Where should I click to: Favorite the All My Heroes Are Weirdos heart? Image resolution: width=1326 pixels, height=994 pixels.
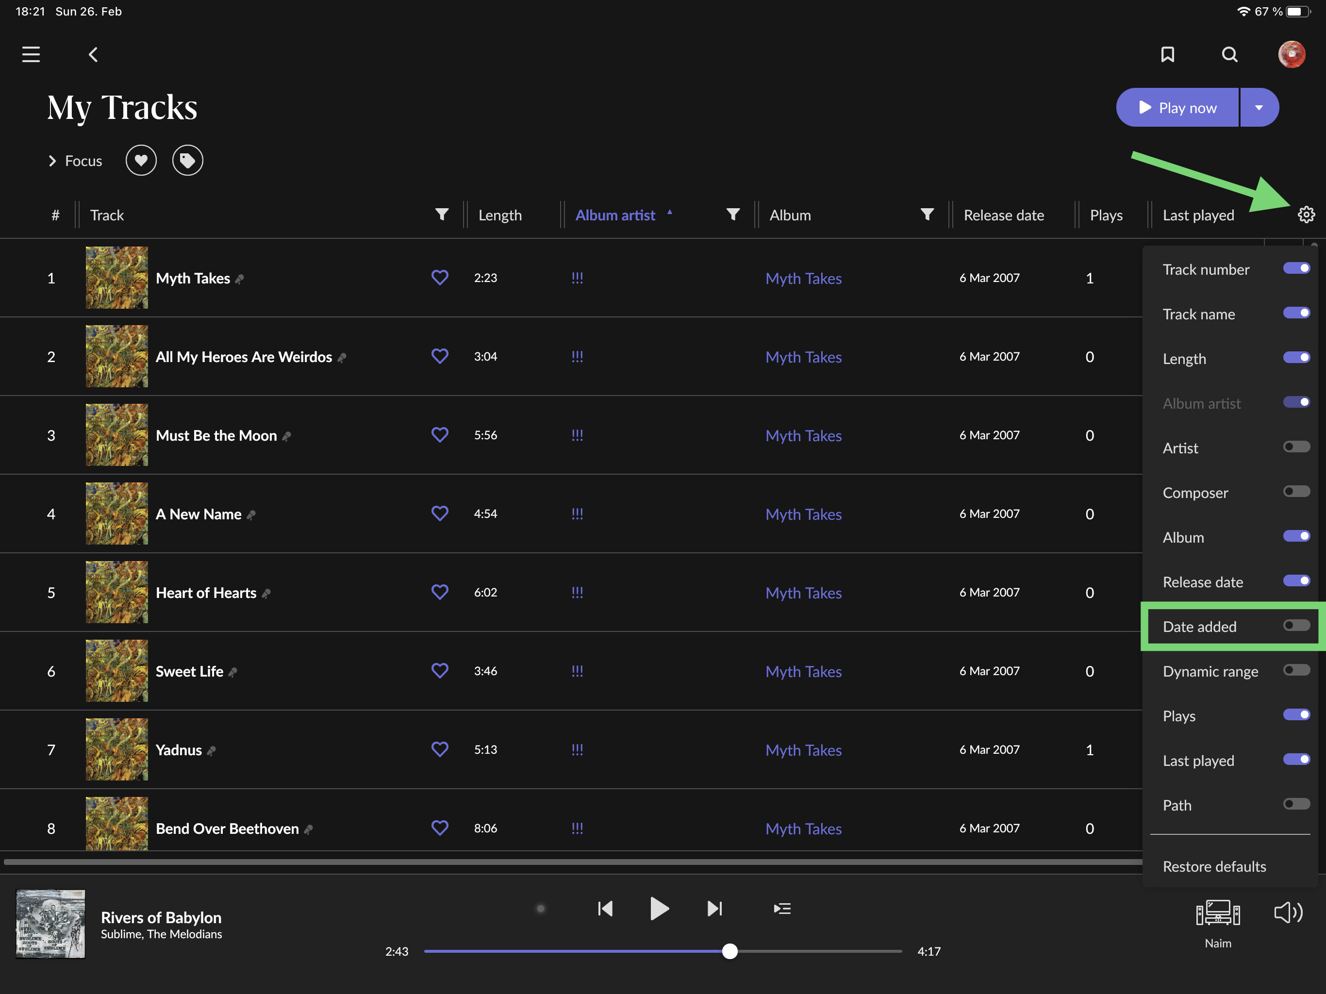pyautogui.click(x=440, y=356)
